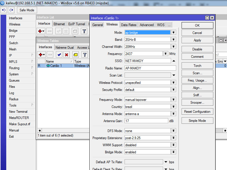This screenshot has width=227, height=170.
Task: Click red plus add icon in Wireless Tables
Action: click(x=41, y=55)
